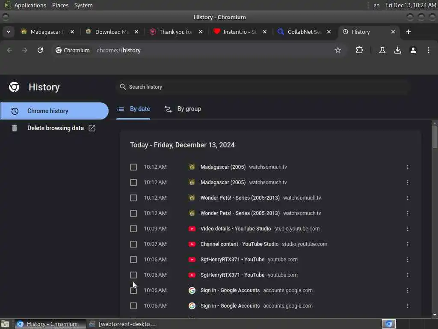438x329 pixels.
Task: Open the Downloads icon in toolbar
Action: pyautogui.click(x=398, y=51)
